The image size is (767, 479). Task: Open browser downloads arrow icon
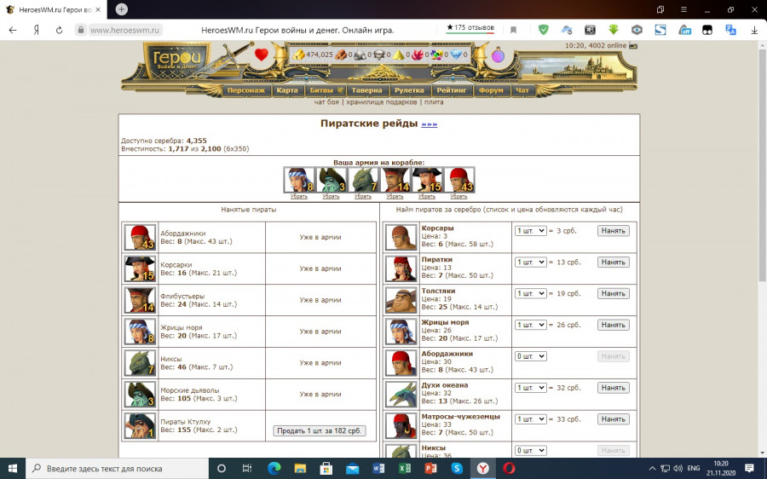point(754,30)
